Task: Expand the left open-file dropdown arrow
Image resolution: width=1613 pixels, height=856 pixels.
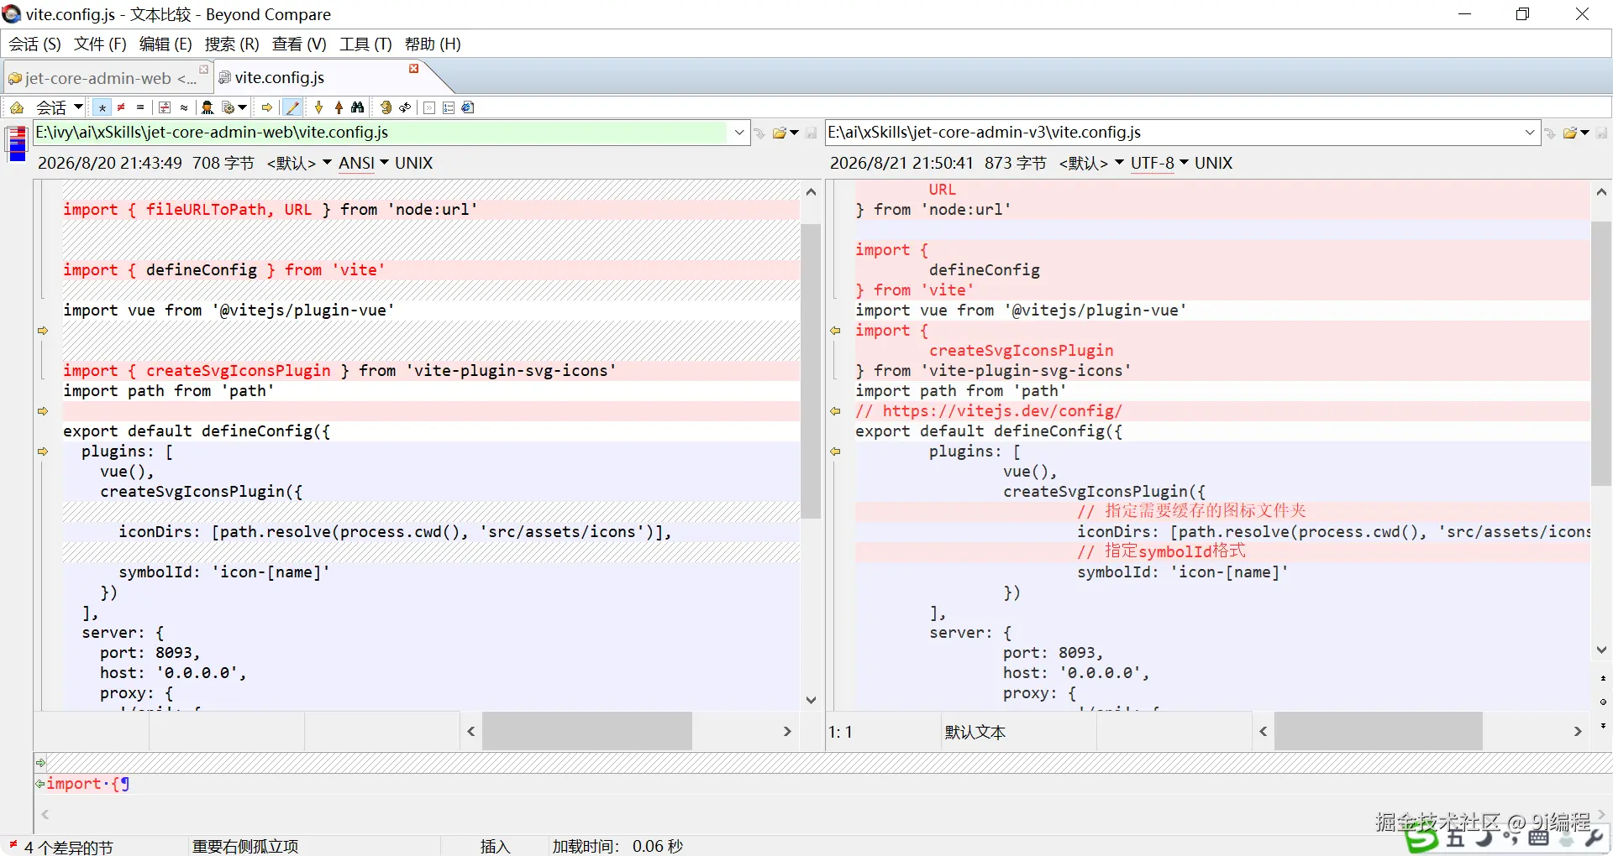Action: 794,133
